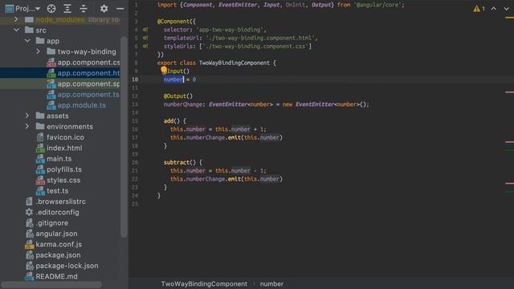Click TwoWayBindingComponent breadcrumb
Screen dimensions: 514x289
point(204,284)
